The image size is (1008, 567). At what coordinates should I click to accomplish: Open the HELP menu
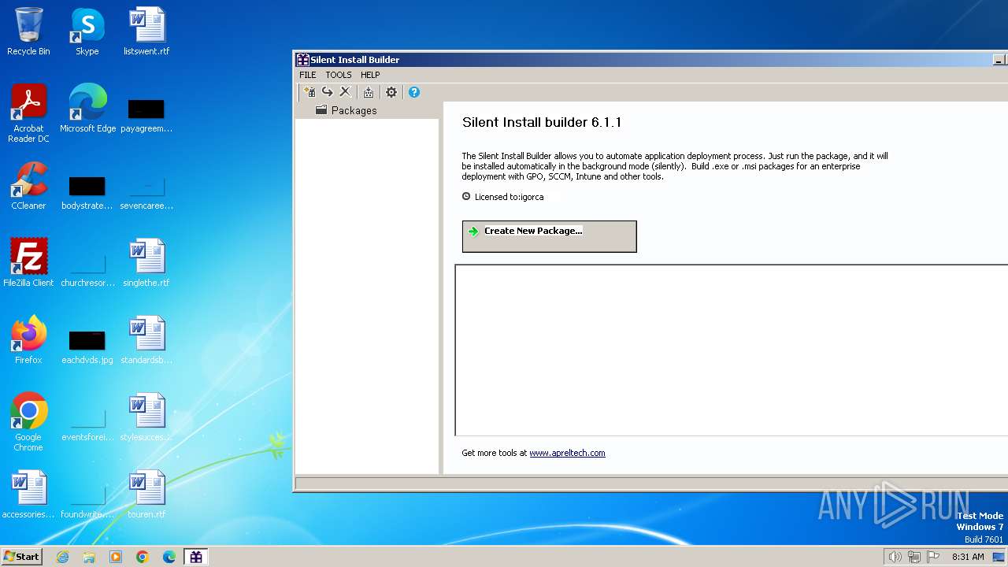point(370,75)
